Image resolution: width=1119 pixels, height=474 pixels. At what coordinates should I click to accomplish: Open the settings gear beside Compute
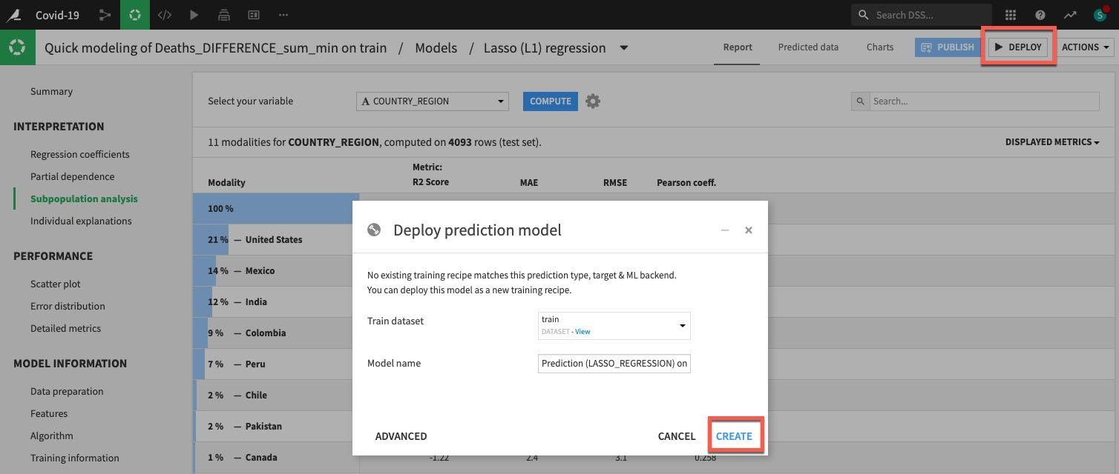[592, 101]
